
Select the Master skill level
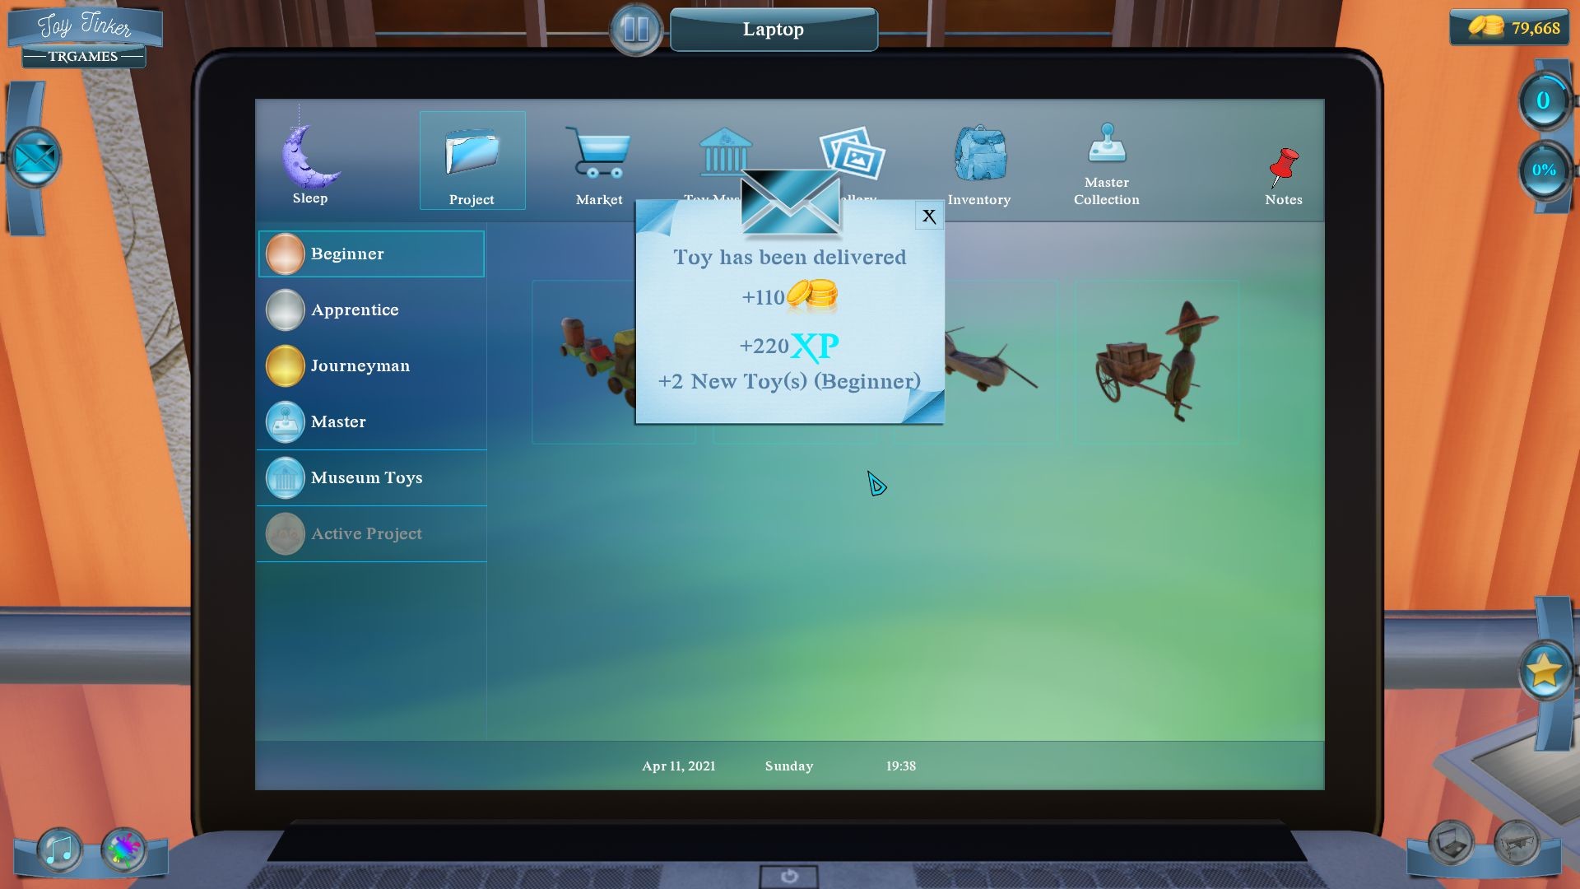(337, 421)
